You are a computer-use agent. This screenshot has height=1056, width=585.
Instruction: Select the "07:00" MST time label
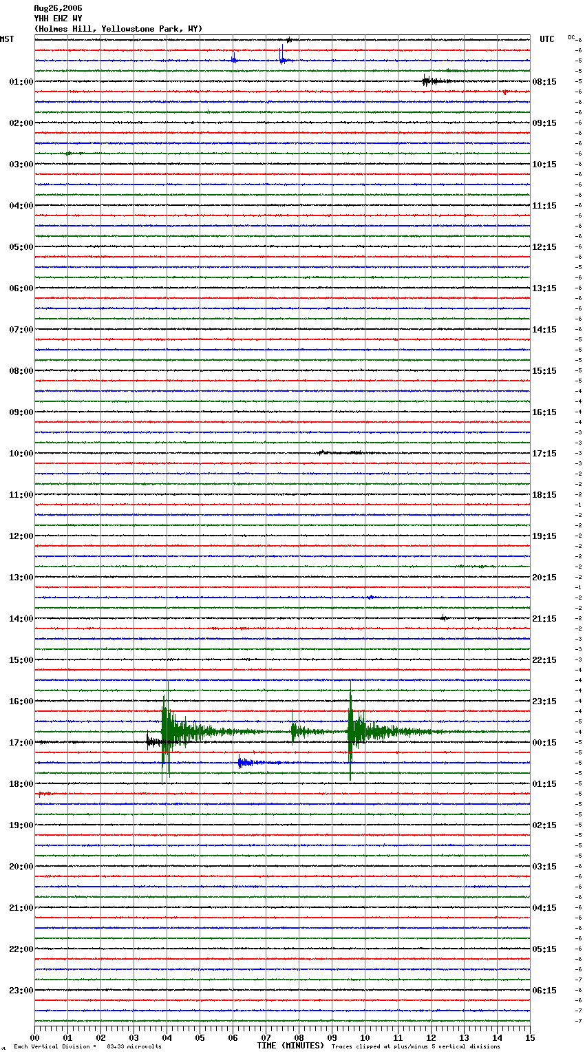(21, 330)
